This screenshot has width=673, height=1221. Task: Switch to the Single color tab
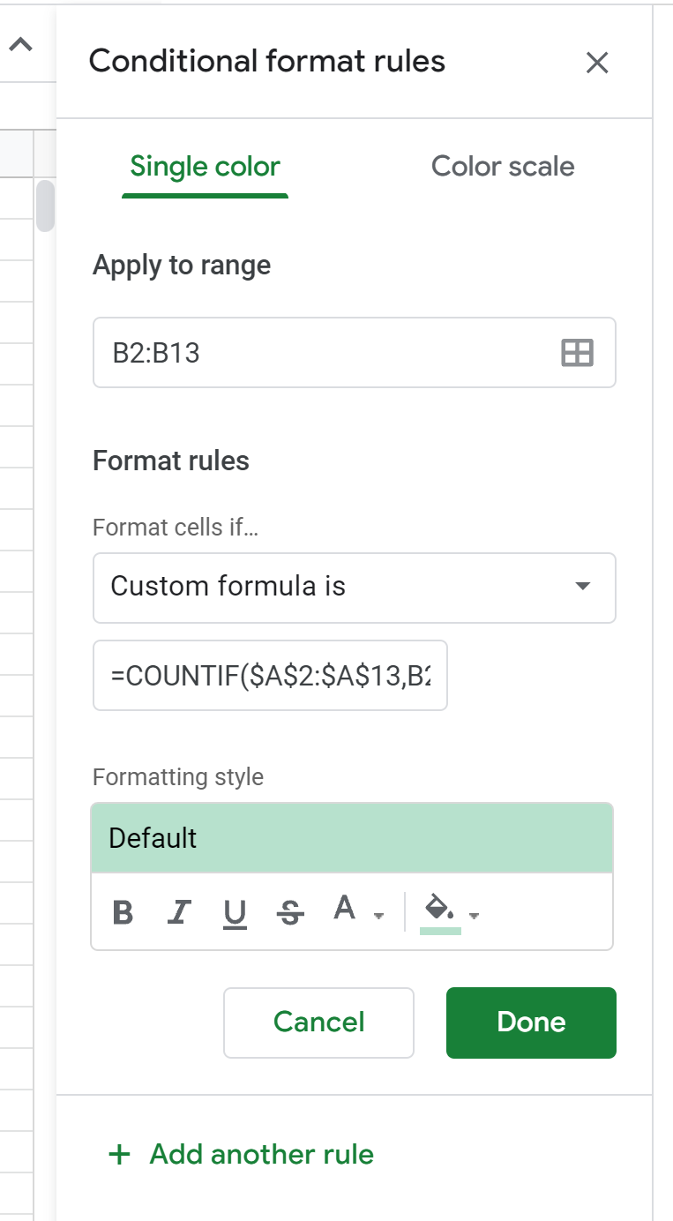tap(205, 167)
